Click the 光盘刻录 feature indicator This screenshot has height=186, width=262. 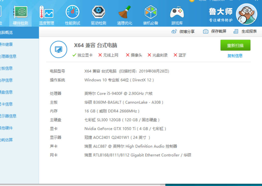point(158,55)
